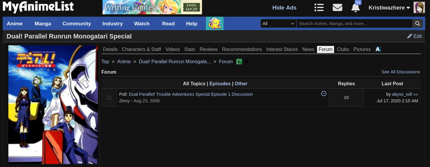Viewport: 430px width, 167px height.
Task: Click Zinvy - Aug 23, 2009 text
Action: (x=139, y=101)
